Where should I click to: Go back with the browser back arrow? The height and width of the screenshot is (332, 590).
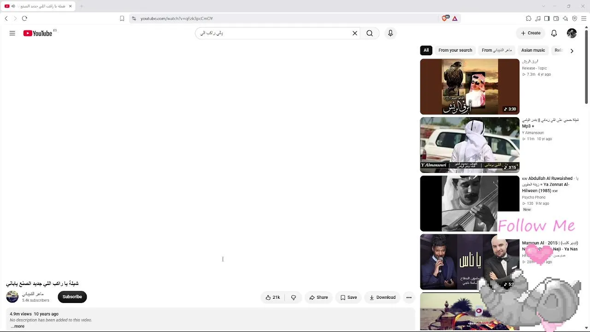pos(6,18)
